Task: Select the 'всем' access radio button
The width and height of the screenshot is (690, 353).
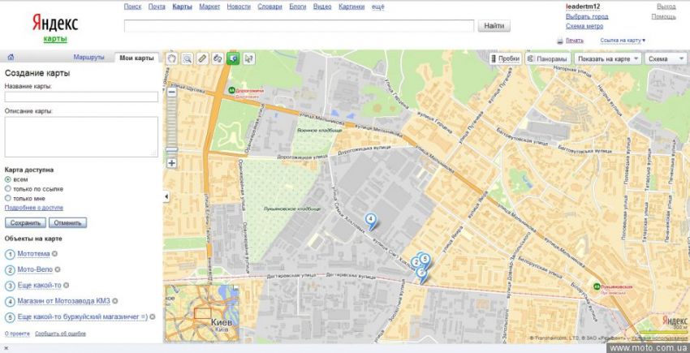Action: [8, 179]
